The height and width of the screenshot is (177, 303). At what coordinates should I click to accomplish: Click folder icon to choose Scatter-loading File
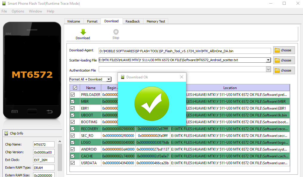coord(277,60)
